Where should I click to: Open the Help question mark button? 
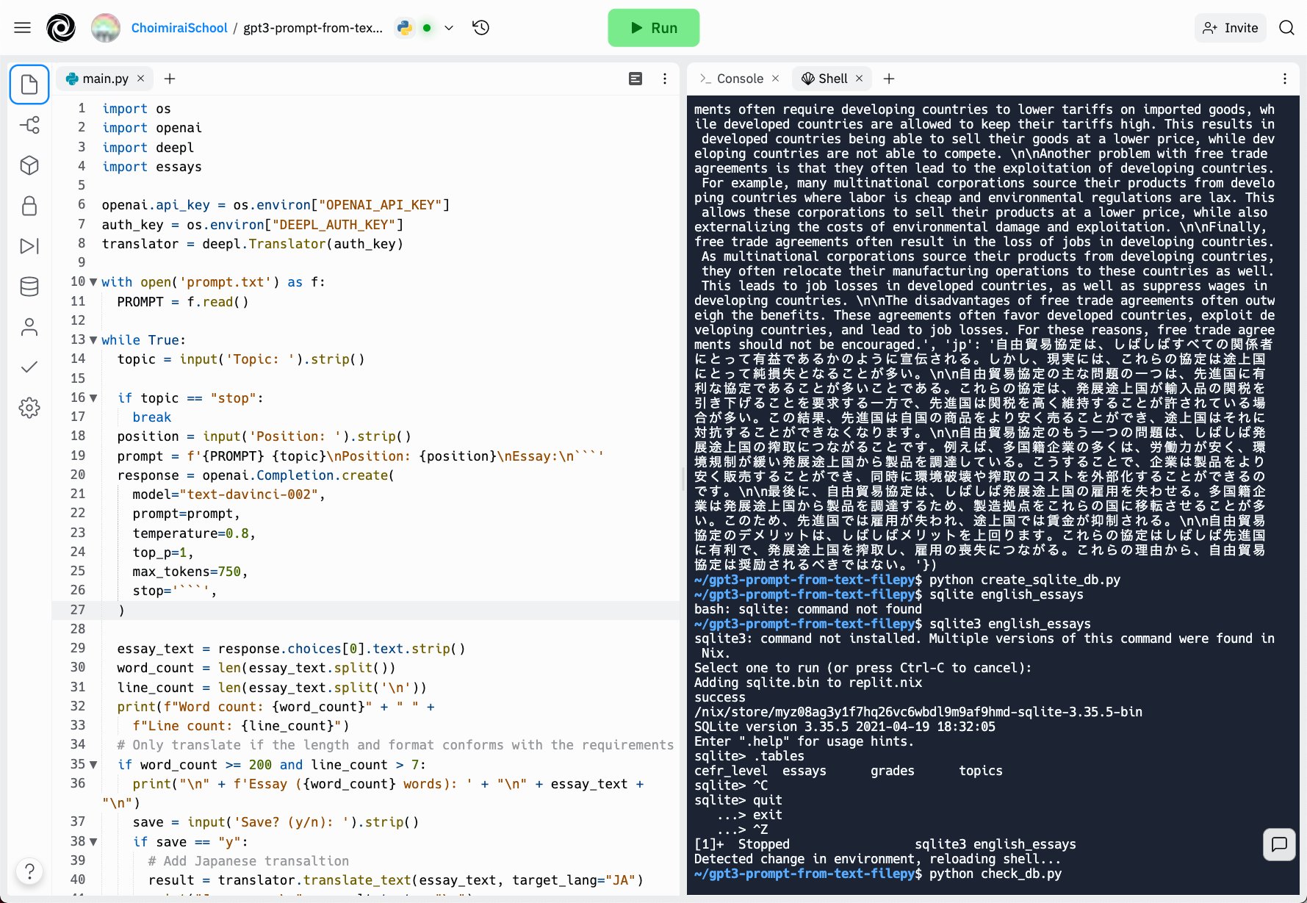point(29,871)
